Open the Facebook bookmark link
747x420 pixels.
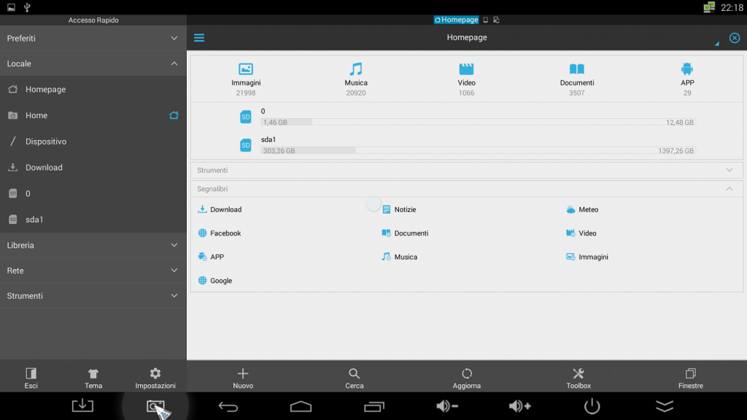pyautogui.click(x=225, y=233)
